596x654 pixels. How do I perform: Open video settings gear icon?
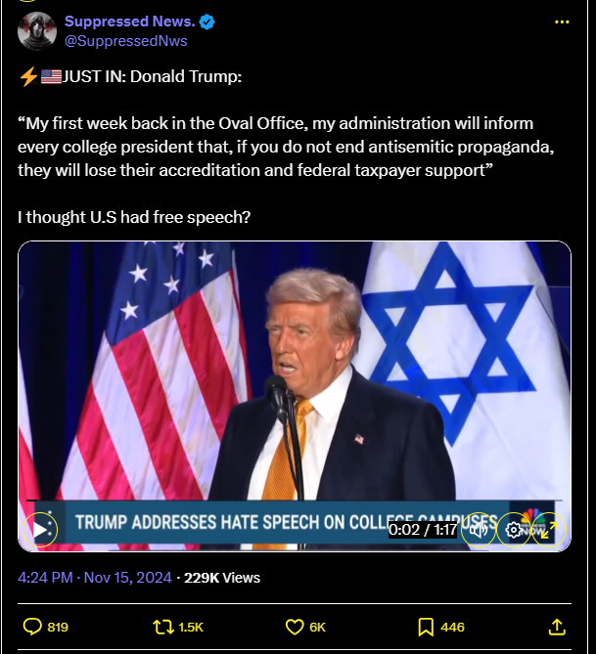coord(513,530)
